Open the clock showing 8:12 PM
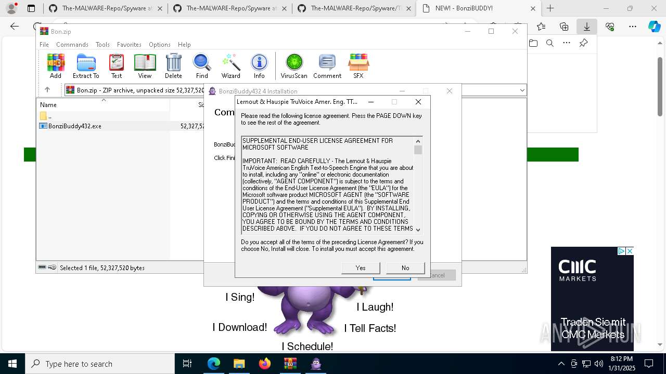 621,364
